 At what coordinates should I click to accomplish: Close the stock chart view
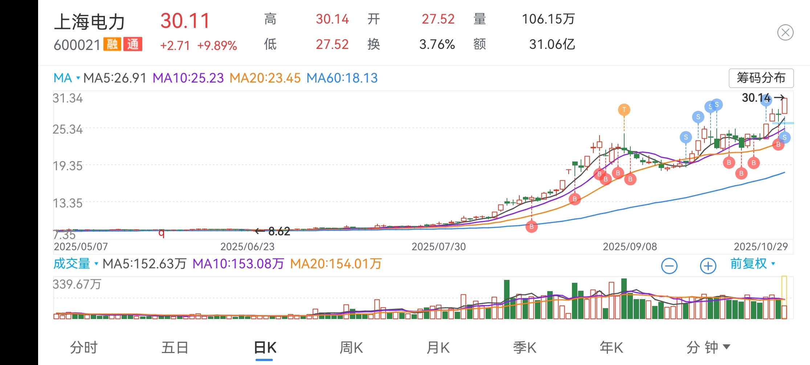[x=785, y=33]
